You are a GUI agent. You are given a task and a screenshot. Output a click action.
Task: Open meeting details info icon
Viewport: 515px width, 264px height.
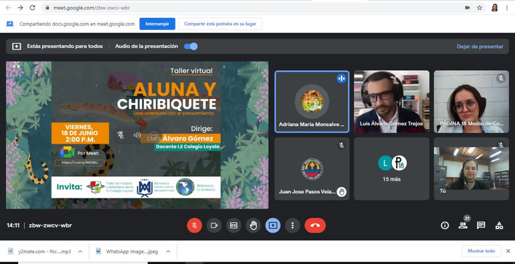(x=445, y=225)
